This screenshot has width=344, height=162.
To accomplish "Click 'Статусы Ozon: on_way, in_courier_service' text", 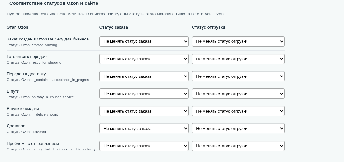I will pos(40,97).
